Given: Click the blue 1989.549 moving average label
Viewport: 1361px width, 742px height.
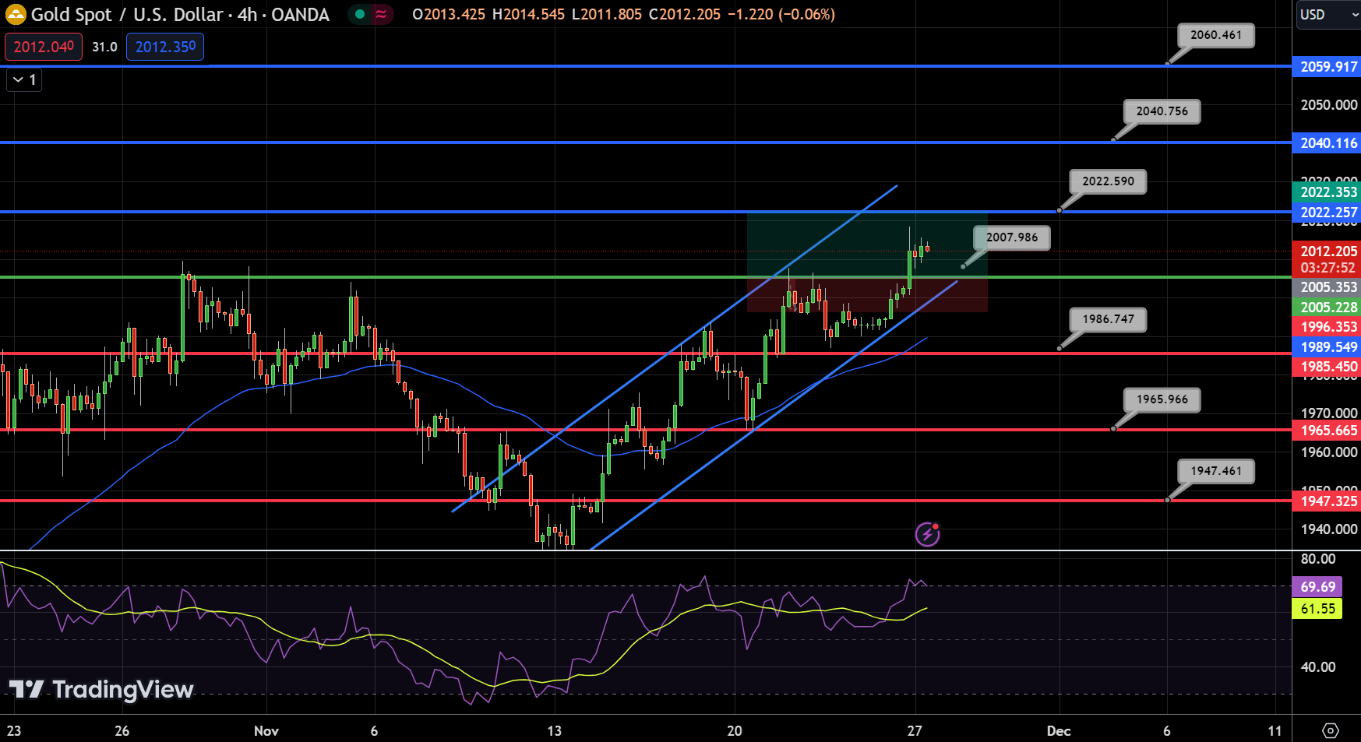Looking at the screenshot, I should [x=1327, y=347].
